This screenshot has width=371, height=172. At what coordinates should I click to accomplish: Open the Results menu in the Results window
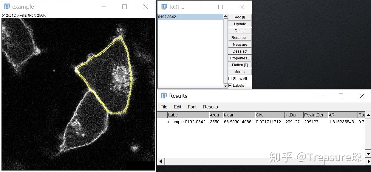[x=210, y=107]
